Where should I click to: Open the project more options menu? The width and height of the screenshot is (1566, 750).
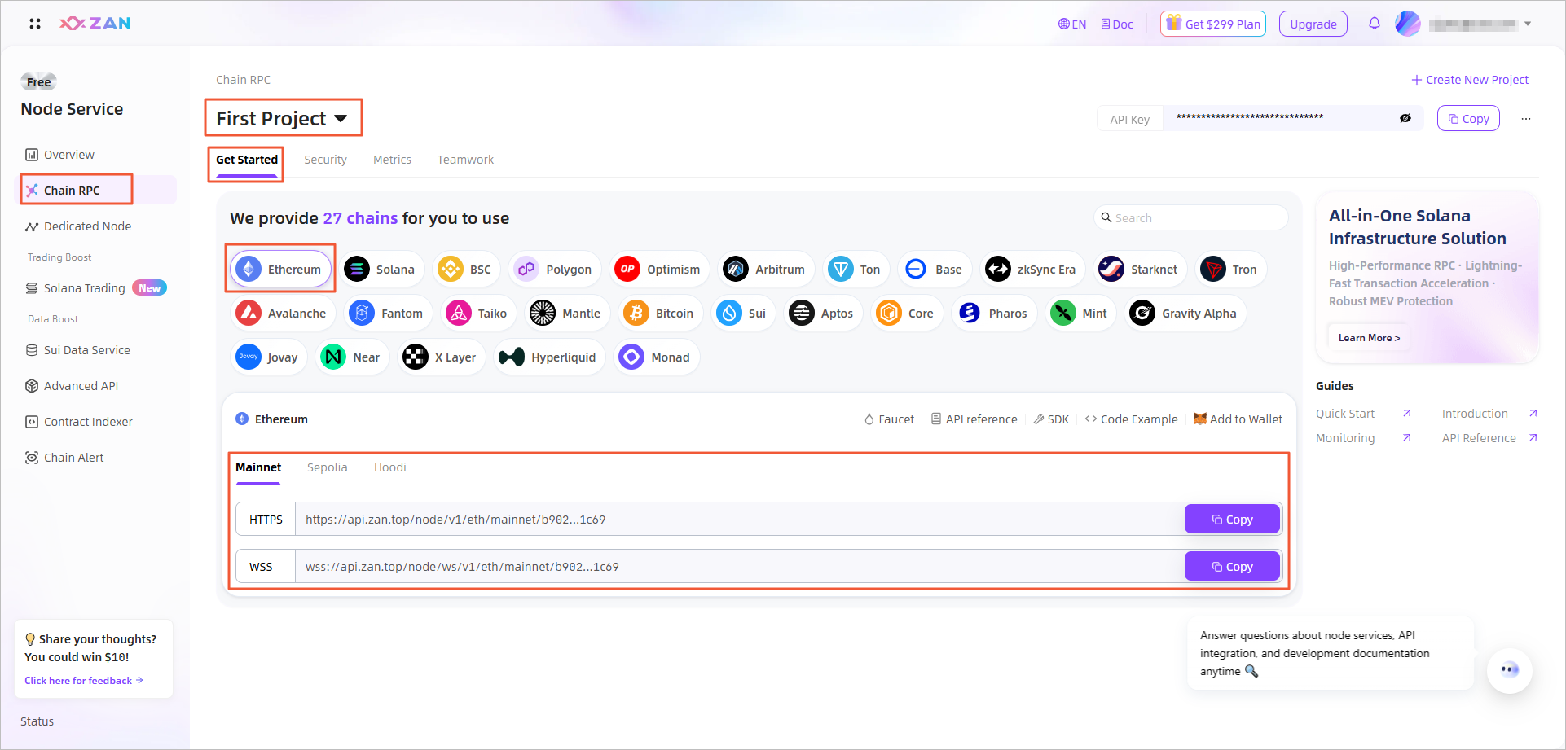pos(1526,119)
